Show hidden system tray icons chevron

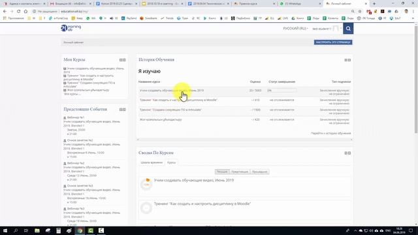click(355, 230)
